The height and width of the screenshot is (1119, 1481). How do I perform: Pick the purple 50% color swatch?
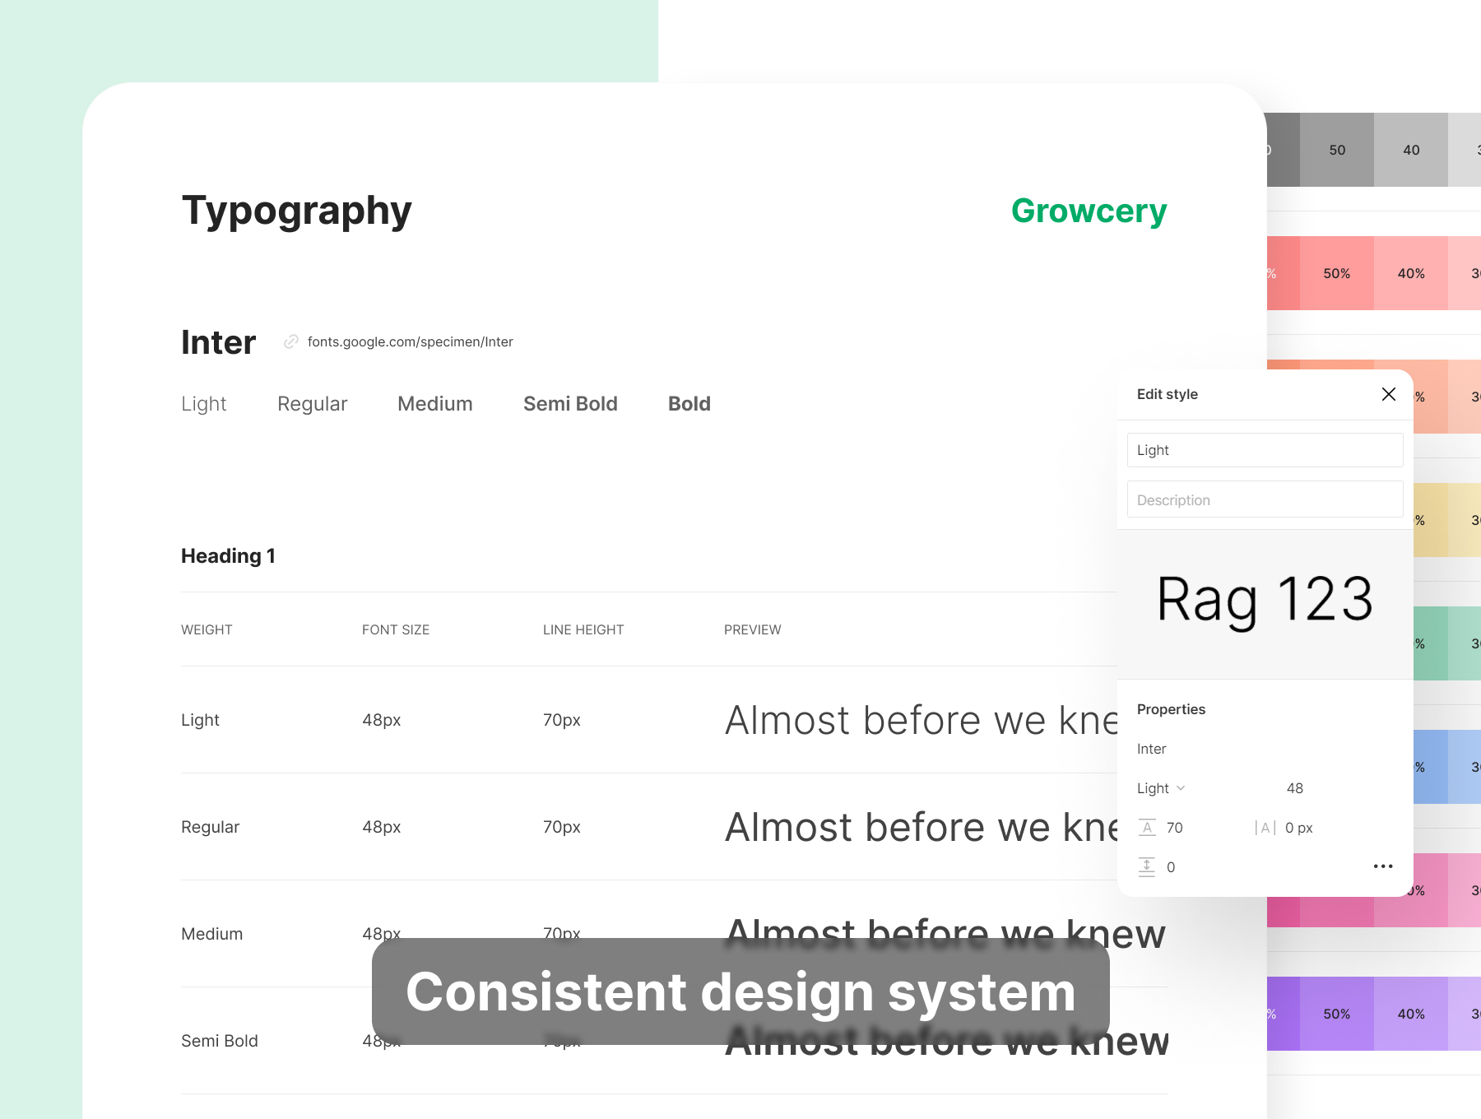(x=1336, y=1014)
